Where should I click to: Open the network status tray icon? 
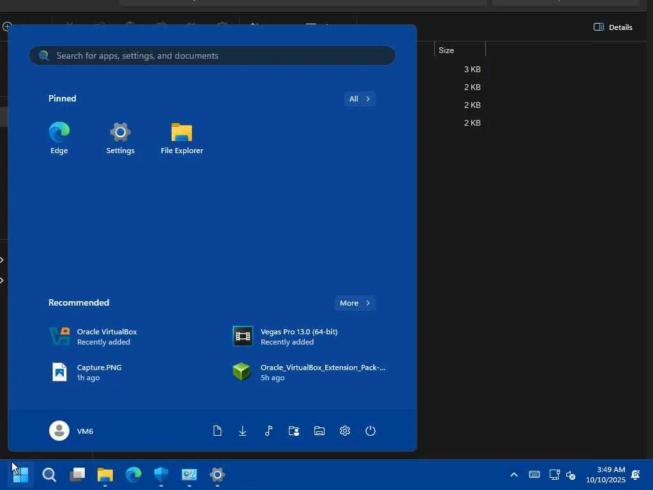click(x=554, y=475)
